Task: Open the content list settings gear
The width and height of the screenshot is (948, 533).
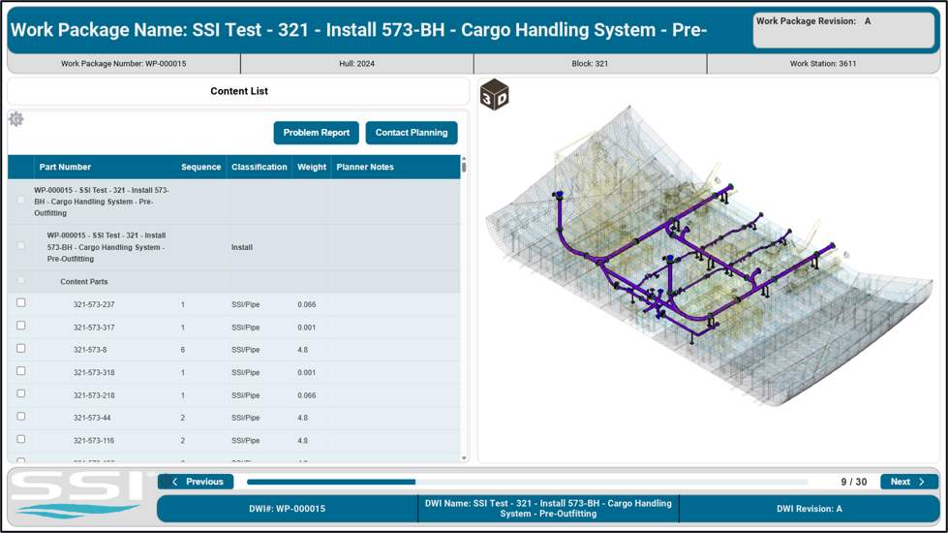Action: 16,119
